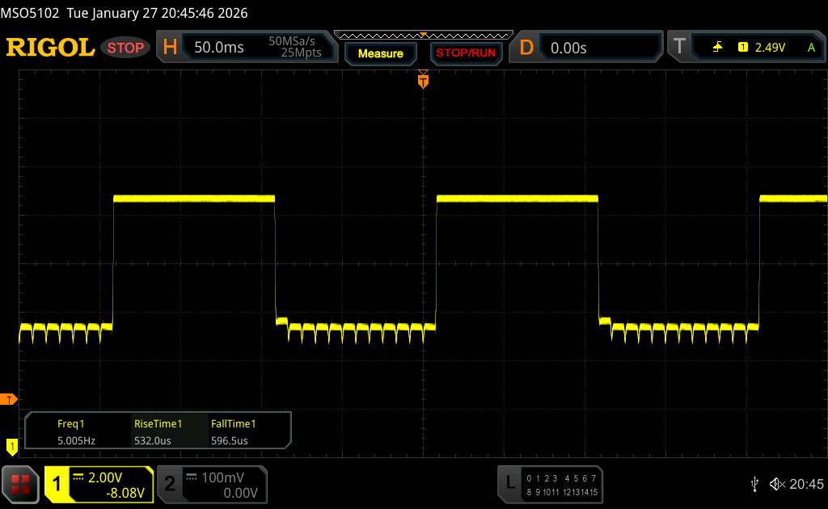
Task: Open the T trigger settings icon
Action: click(679, 48)
